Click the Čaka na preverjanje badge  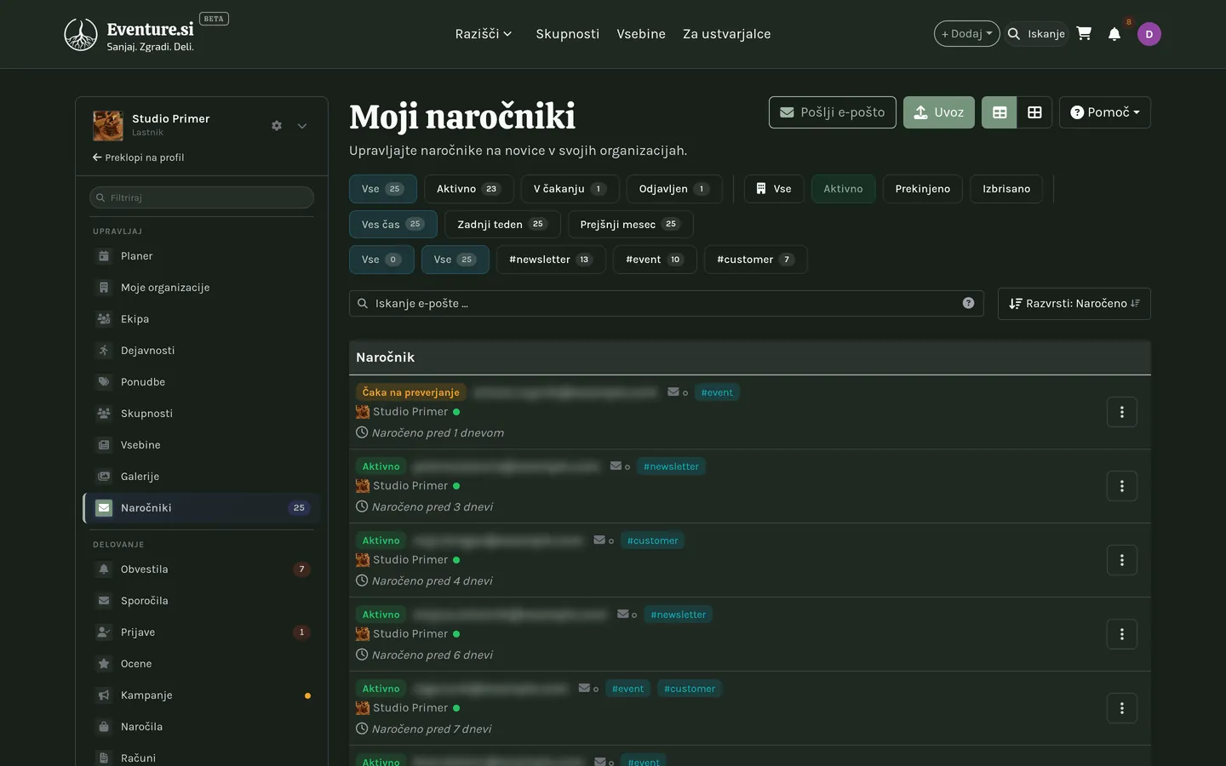point(411,392)
